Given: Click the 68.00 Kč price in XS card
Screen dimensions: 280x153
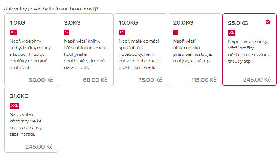Looking at the screenshot, I should point(41,80).
